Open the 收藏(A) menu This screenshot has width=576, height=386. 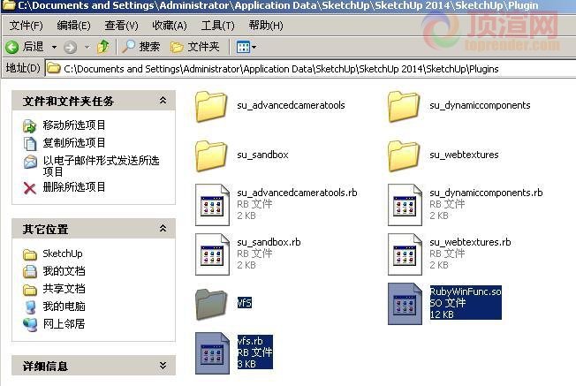pos(170,26)
